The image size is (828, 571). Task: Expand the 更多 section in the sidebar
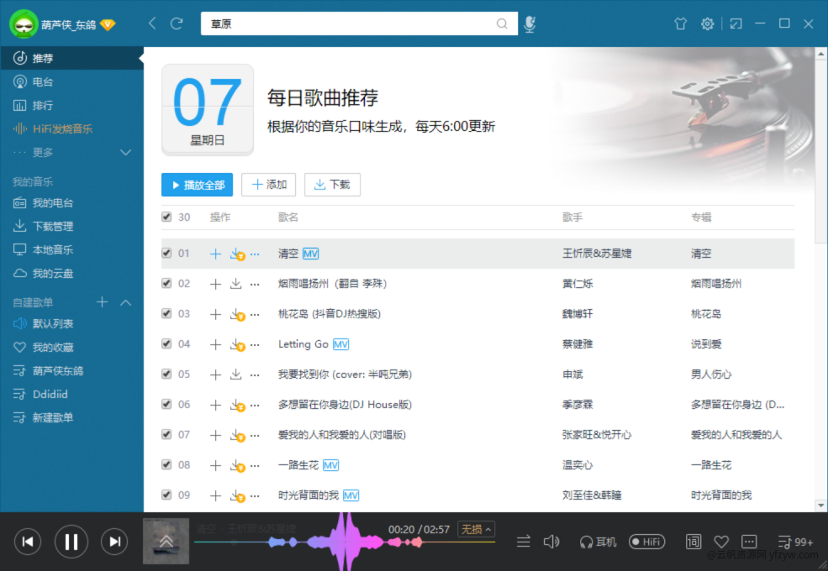click(126, 153)
